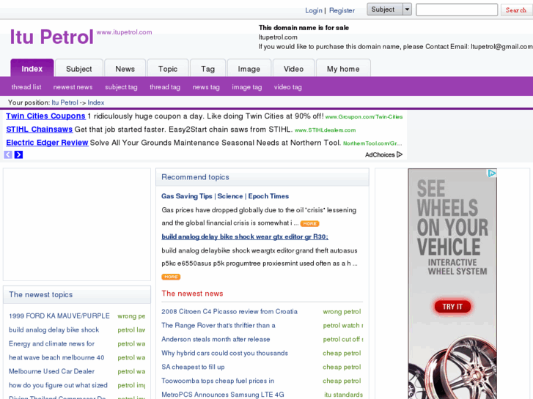Open the Login link
The height and width of the screenshot is (399, 533).
click(313, 10)
